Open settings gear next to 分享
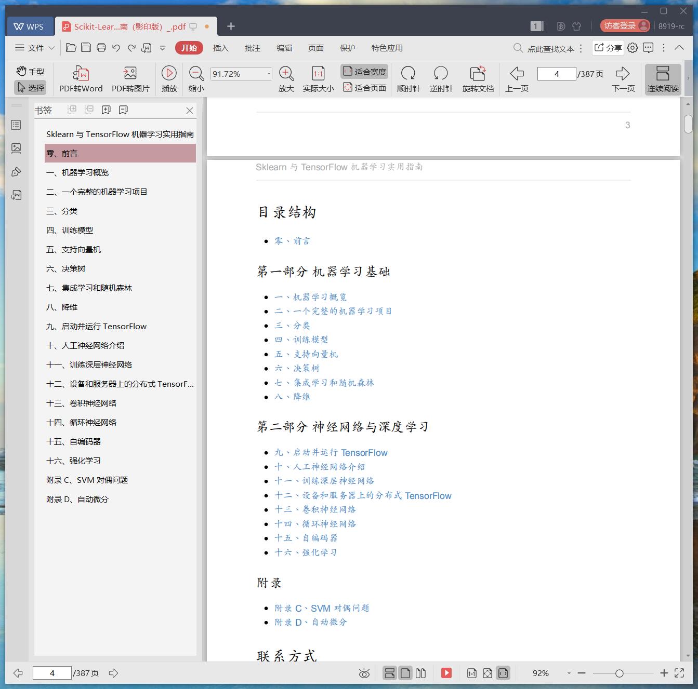 [x=633, y=48]
